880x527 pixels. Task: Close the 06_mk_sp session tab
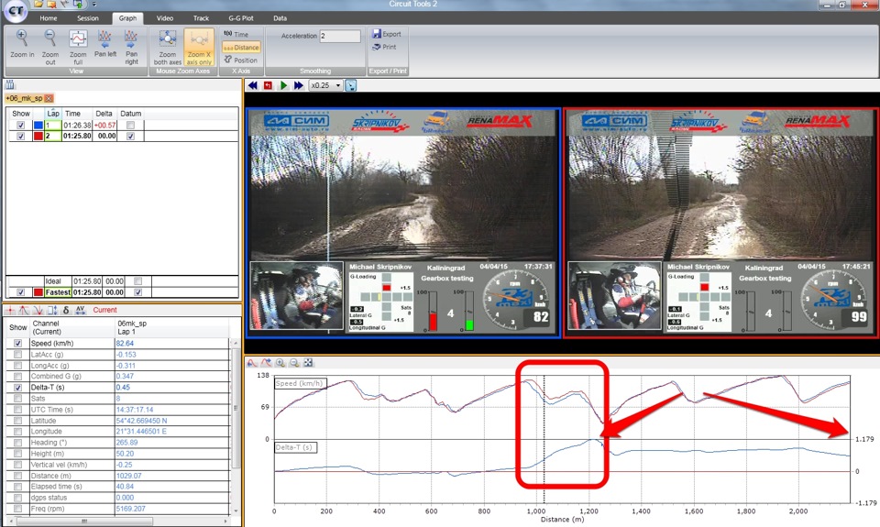click(x=49, y=98)
